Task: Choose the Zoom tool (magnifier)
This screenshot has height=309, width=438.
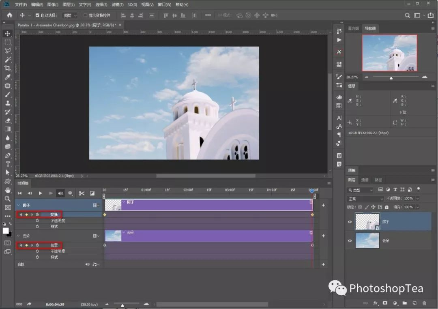Action: (8, 199)
